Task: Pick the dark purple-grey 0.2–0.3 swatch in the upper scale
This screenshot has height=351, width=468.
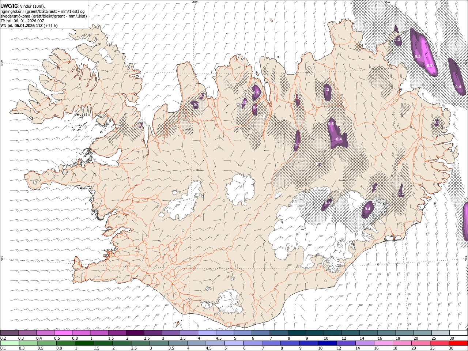Action: coord(9,333)
